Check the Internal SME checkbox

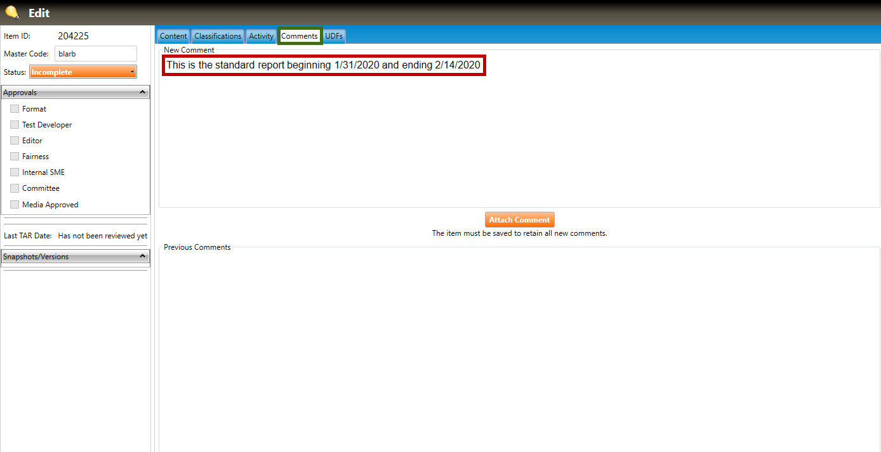15,172
